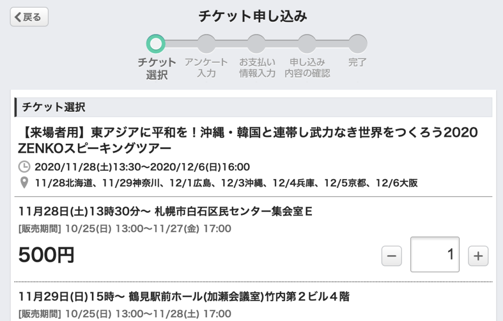Click the 申し込み内容の確認 step circle
The image size is (503, 321).
[307, 44]
